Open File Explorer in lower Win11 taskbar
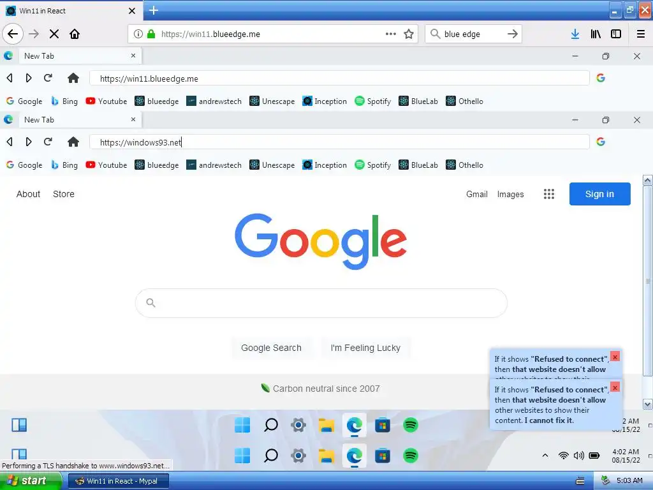This screenshot has height=490, width=653. pos(326,456)
